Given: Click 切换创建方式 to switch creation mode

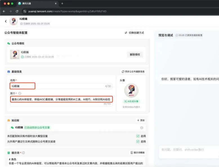Looking at the screenshot, I should click(x=134, y=33).
